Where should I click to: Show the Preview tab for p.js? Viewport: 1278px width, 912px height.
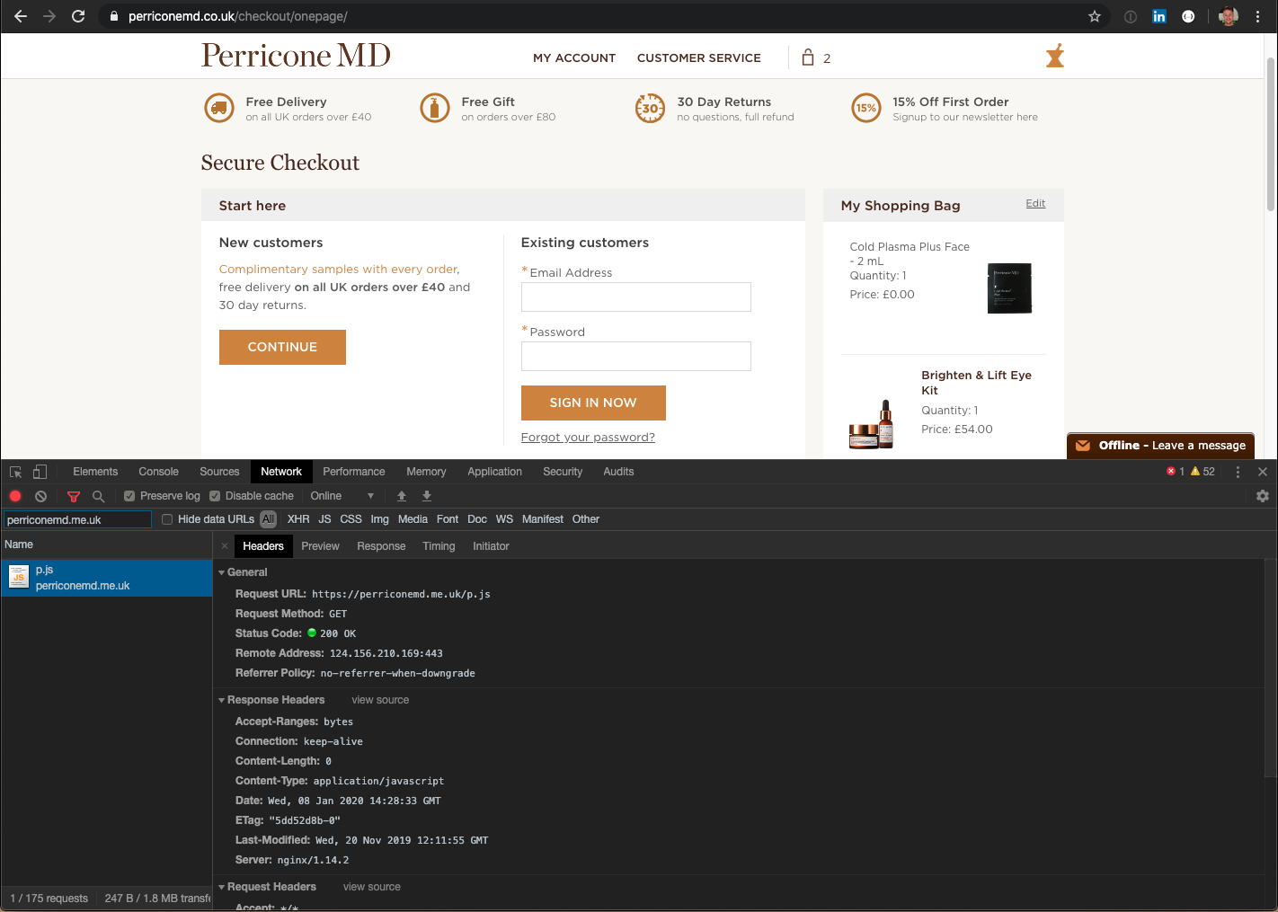coord(320,546)
